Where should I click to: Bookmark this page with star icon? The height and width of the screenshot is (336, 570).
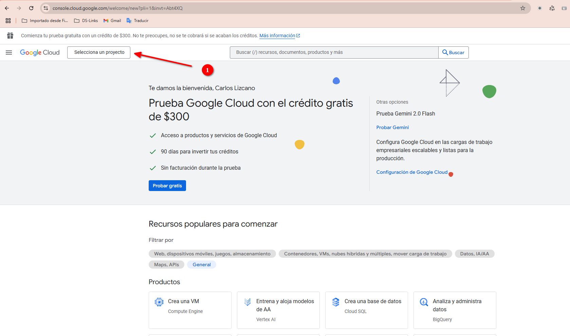[x=523, y=8]
